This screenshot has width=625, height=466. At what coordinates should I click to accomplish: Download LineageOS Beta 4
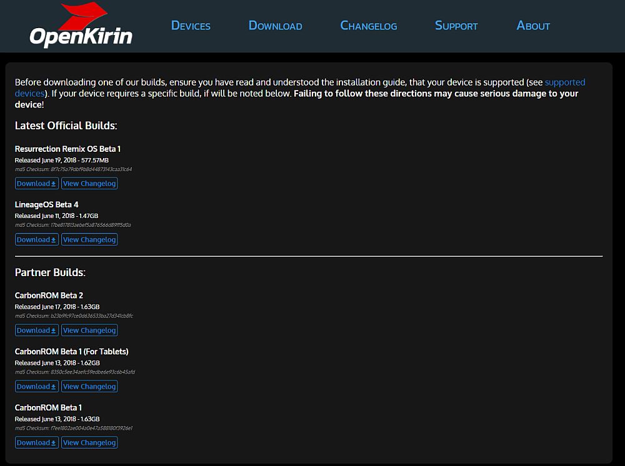click(x=37, y=239)
